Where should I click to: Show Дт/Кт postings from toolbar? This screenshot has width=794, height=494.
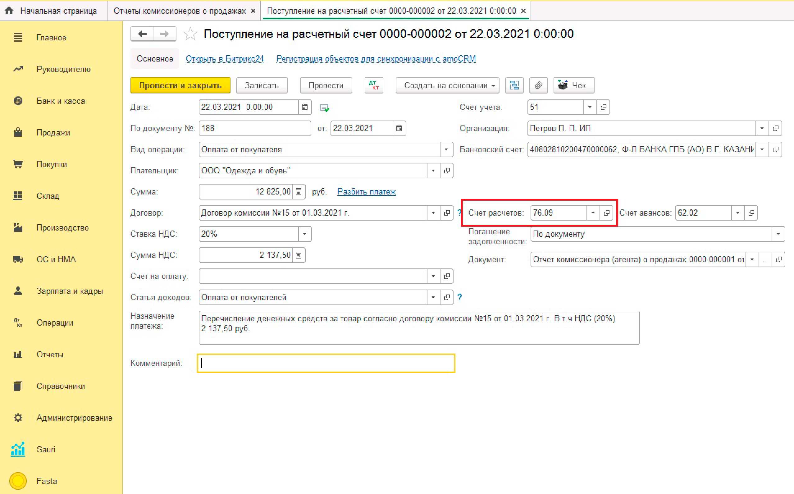tap(374, 85)
